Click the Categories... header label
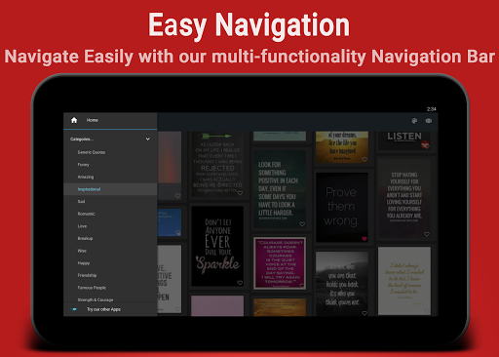The height and width of the screenshot is (357, 499). click(x=82, y=139)
